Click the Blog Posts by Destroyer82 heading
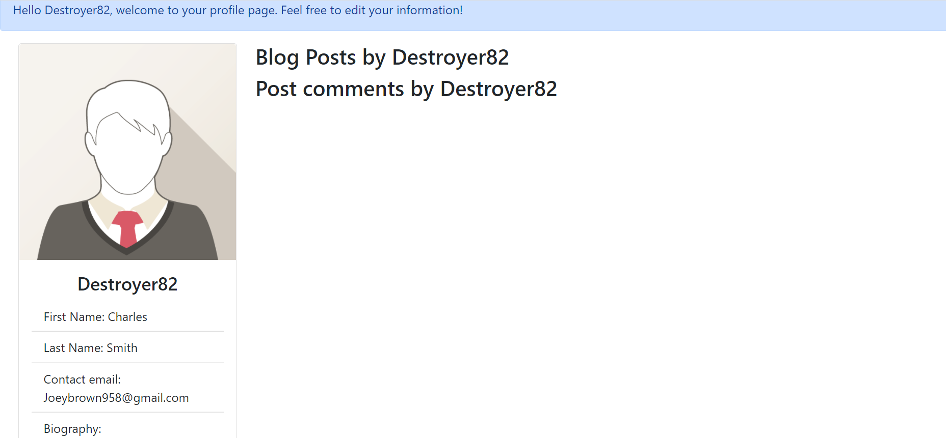Image resolution: width=946 pixels, height=438 pixels. point(382,57)
